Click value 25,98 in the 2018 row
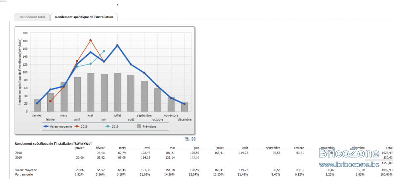397x179 pixels. (x=101, y=153)
